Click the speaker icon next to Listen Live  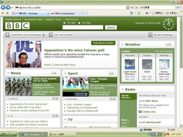pyautogui.click(x=140, y=112)
